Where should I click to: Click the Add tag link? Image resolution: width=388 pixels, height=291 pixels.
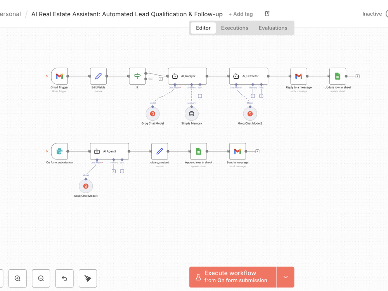pyautogui.click(x=241, y=14)
